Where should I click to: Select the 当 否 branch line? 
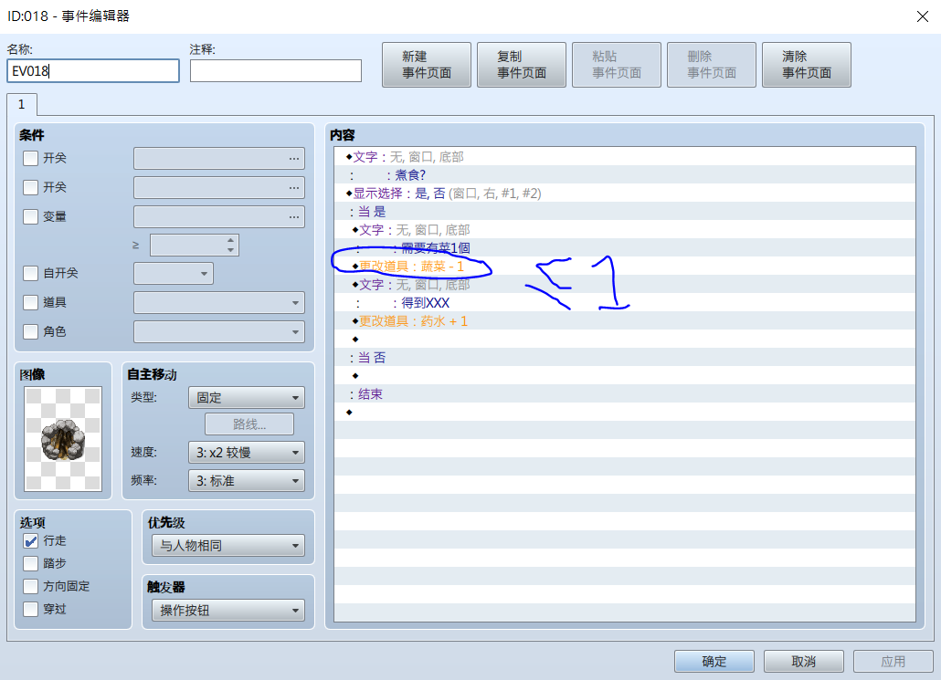625,358
